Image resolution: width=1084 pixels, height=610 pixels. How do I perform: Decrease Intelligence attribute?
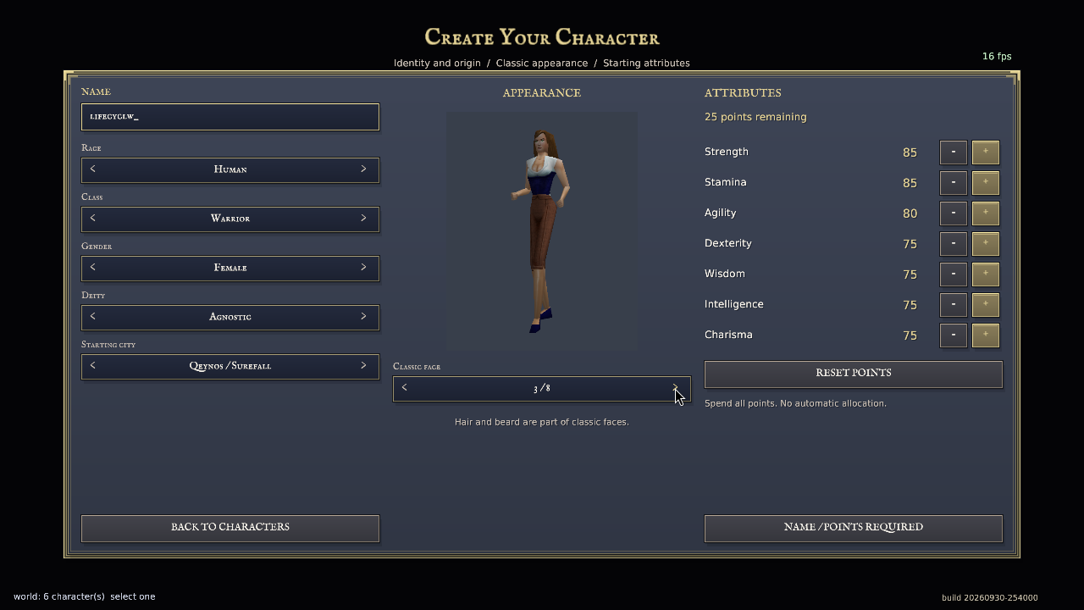coord(954,305)
